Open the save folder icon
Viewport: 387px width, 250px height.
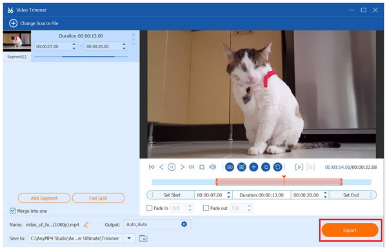click(x=143, y=238)
